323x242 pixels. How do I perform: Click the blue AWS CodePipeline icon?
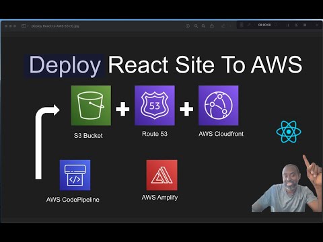tap(75, 175)
